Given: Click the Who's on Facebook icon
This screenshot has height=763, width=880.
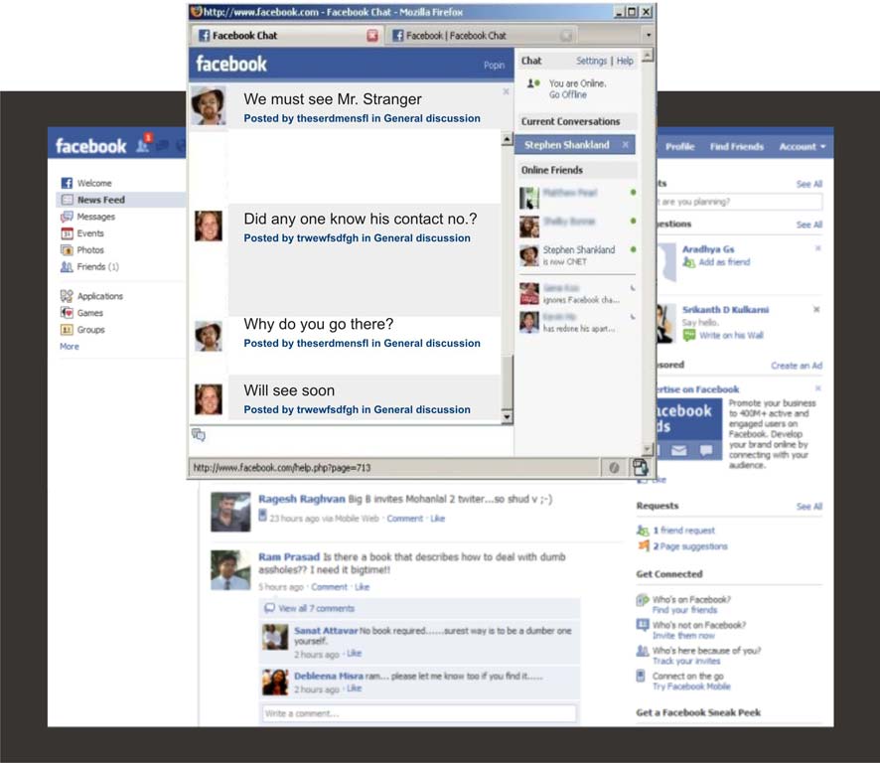Looking at the screenshot, I should 643,600.
